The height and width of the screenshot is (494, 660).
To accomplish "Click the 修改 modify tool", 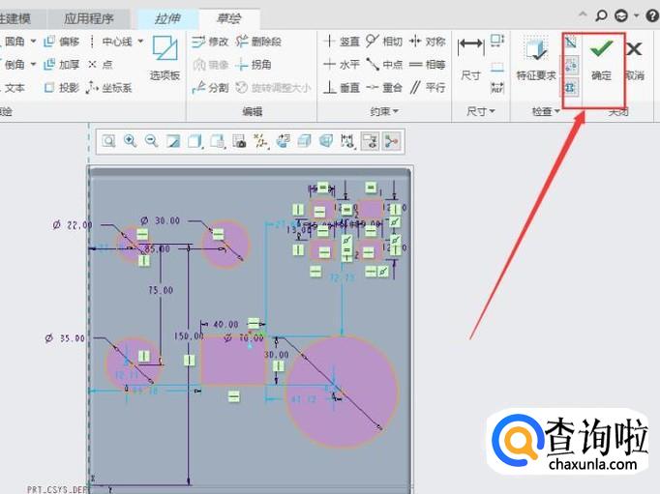I will 210,42.
